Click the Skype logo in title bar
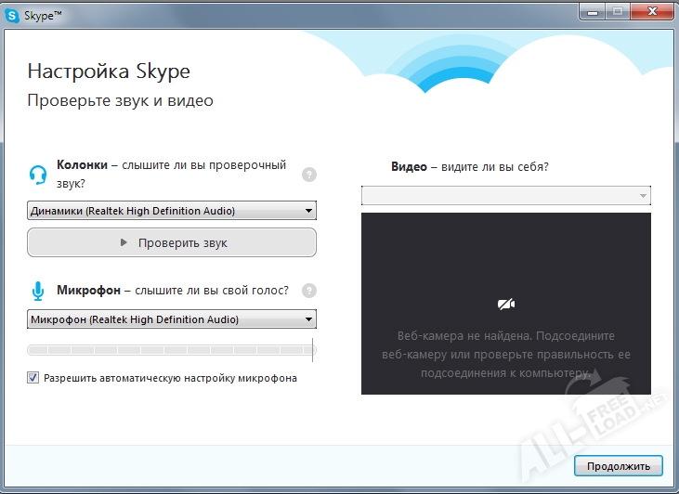 click(12, 16)
